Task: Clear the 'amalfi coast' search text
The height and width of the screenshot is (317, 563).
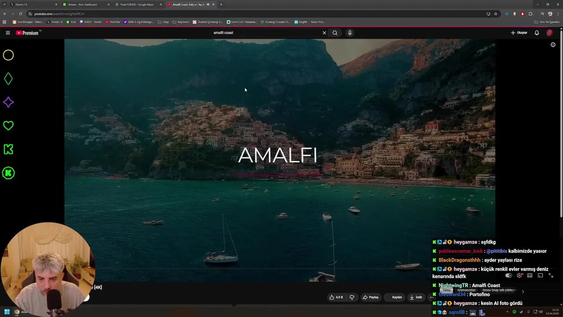Action: pyautogui.click(x=324, y=33)
